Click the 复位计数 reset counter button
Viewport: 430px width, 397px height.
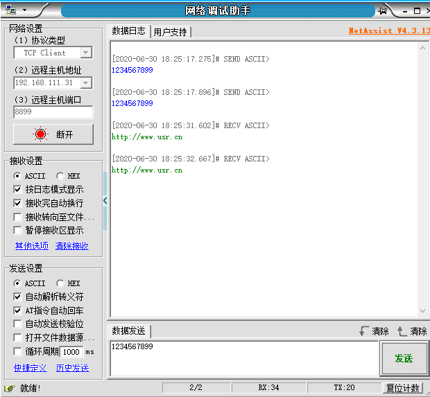(x=403, y=388)
